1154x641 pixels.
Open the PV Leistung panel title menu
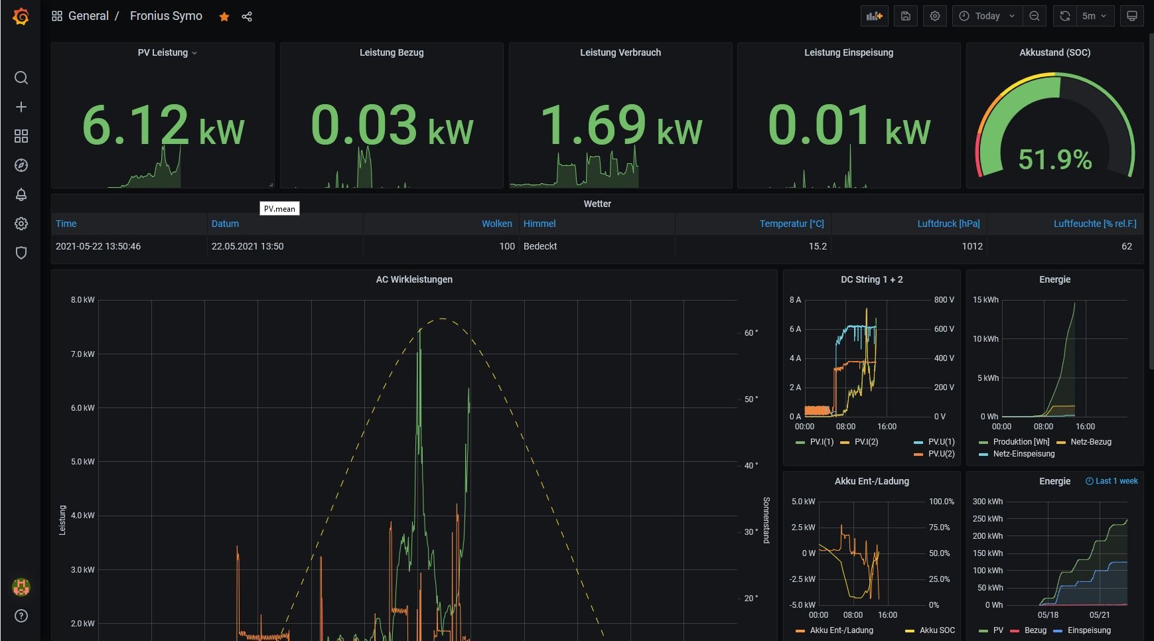pos(167,52)
